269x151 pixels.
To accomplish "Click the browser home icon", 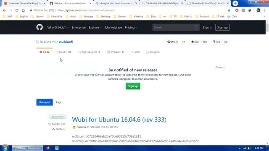I will (x=23, y=10).
